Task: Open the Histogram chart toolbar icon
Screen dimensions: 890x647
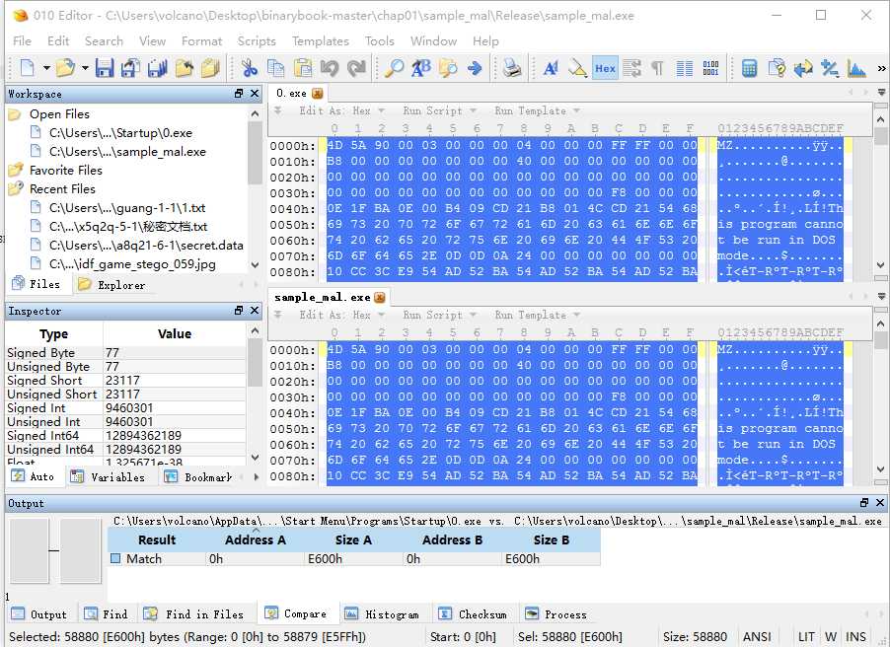Action: point(856,69)
